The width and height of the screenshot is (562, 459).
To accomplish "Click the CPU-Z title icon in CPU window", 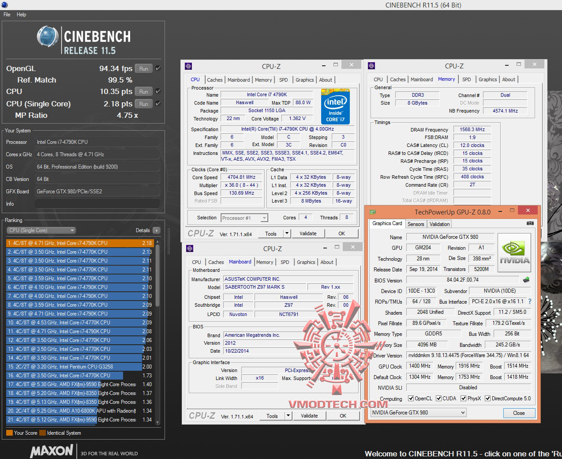I will pos(188,66).
